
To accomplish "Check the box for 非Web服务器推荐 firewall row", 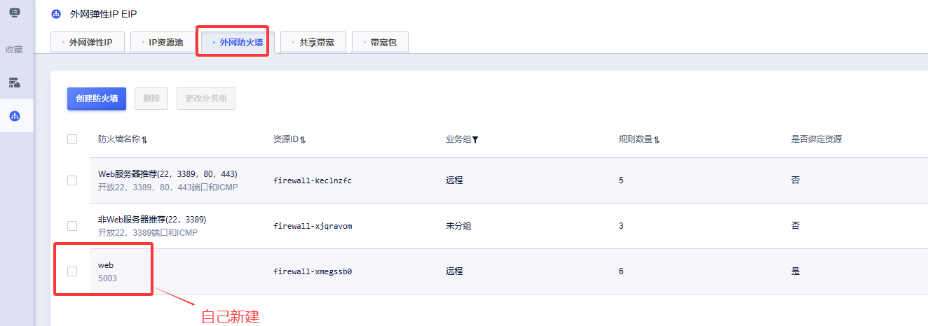I will 72,226.
